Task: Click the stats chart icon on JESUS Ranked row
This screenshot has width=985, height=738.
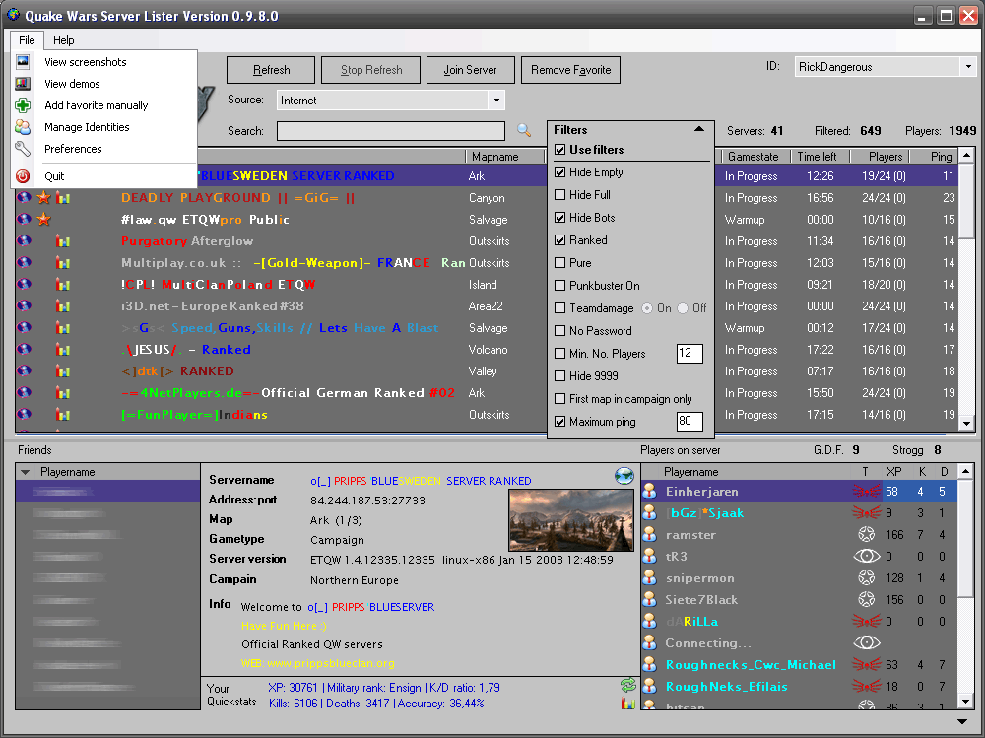Action: pyautogui.click(x=63, y=350)
